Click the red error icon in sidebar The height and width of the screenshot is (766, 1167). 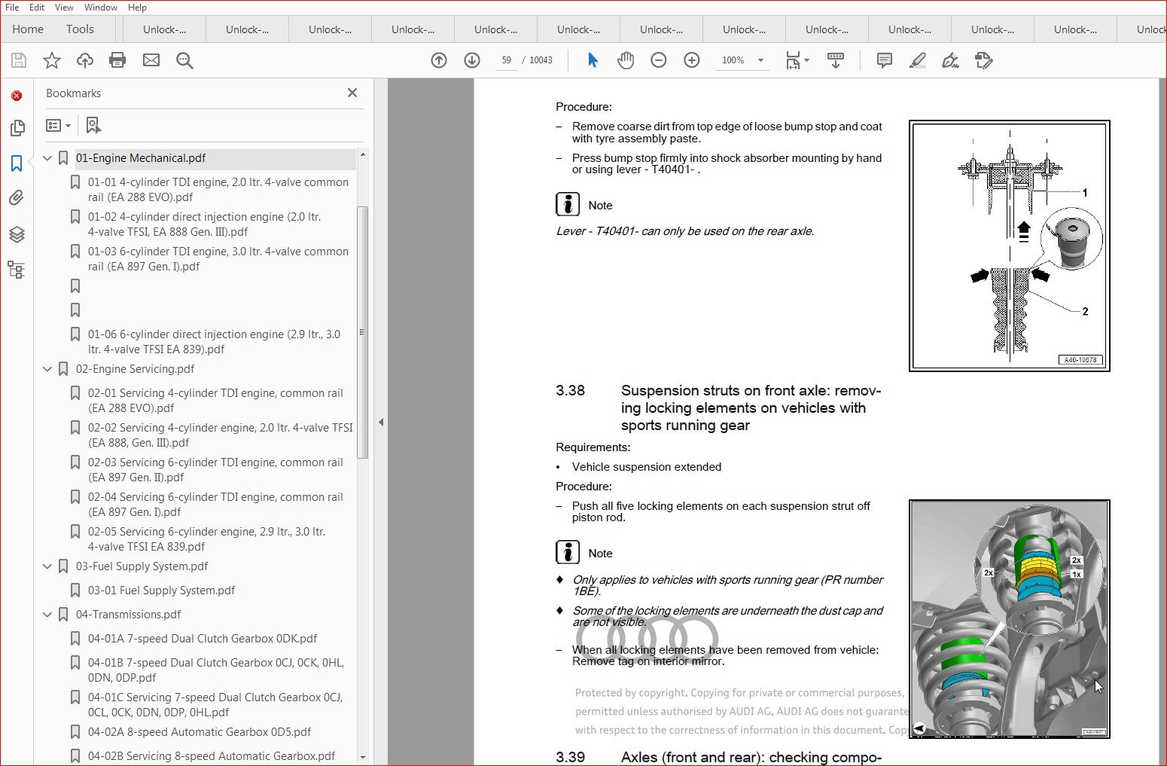(x=17, y=96)
